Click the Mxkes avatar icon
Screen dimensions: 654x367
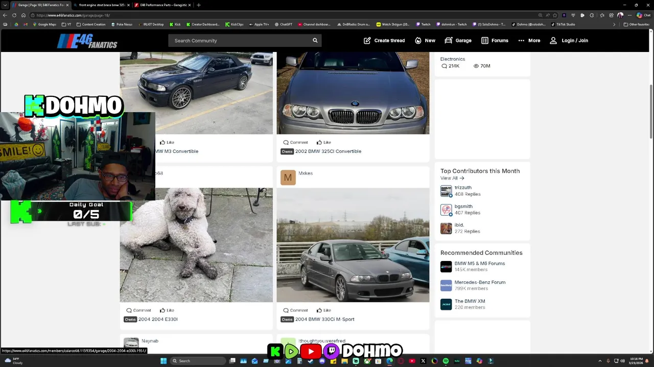[x=288, y=177]
